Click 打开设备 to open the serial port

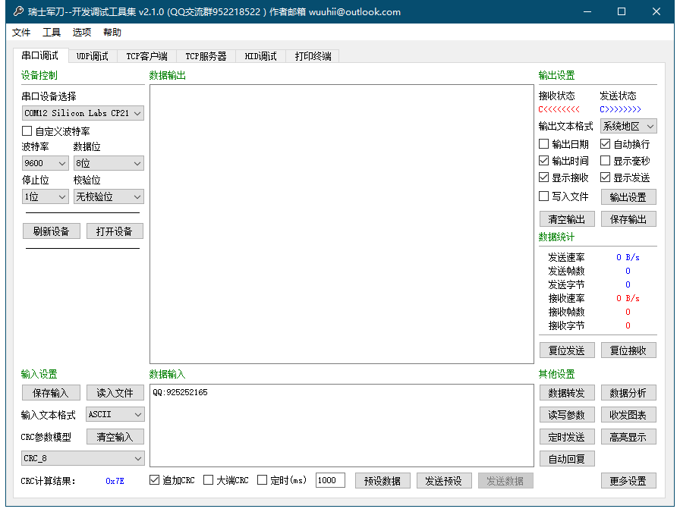point(114,231)
